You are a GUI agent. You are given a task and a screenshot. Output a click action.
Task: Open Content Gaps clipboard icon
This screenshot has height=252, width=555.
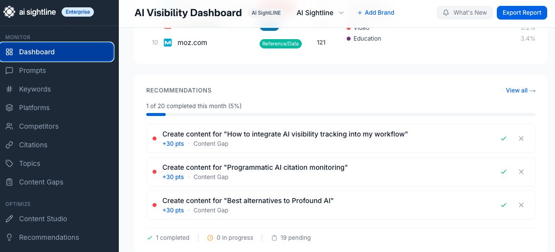pos(9,182)
